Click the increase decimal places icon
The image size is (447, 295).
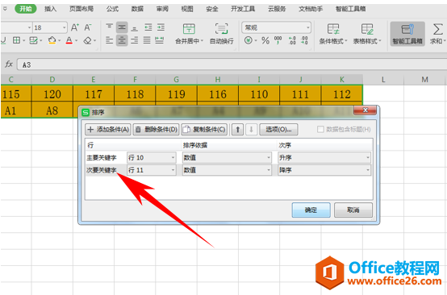click(292, 40)
